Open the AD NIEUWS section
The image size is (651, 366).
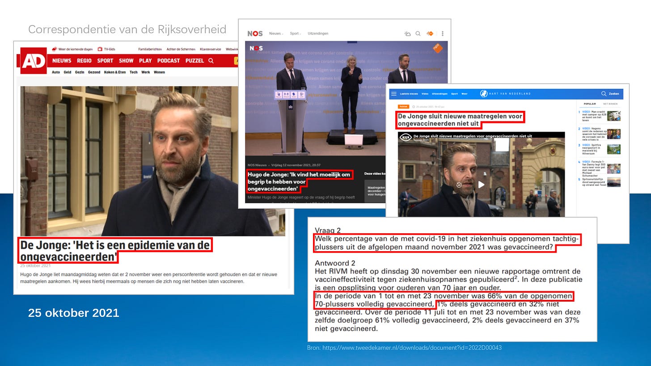(62, 61)
